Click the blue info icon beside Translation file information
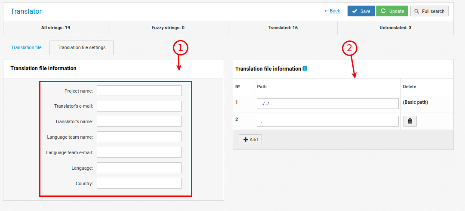The image size is (465, 211). pyautogui.click(x=305, y=68)
